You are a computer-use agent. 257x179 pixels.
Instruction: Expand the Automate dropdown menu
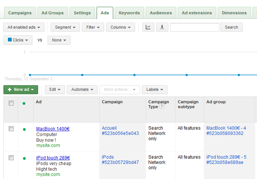tap(82, 89)
